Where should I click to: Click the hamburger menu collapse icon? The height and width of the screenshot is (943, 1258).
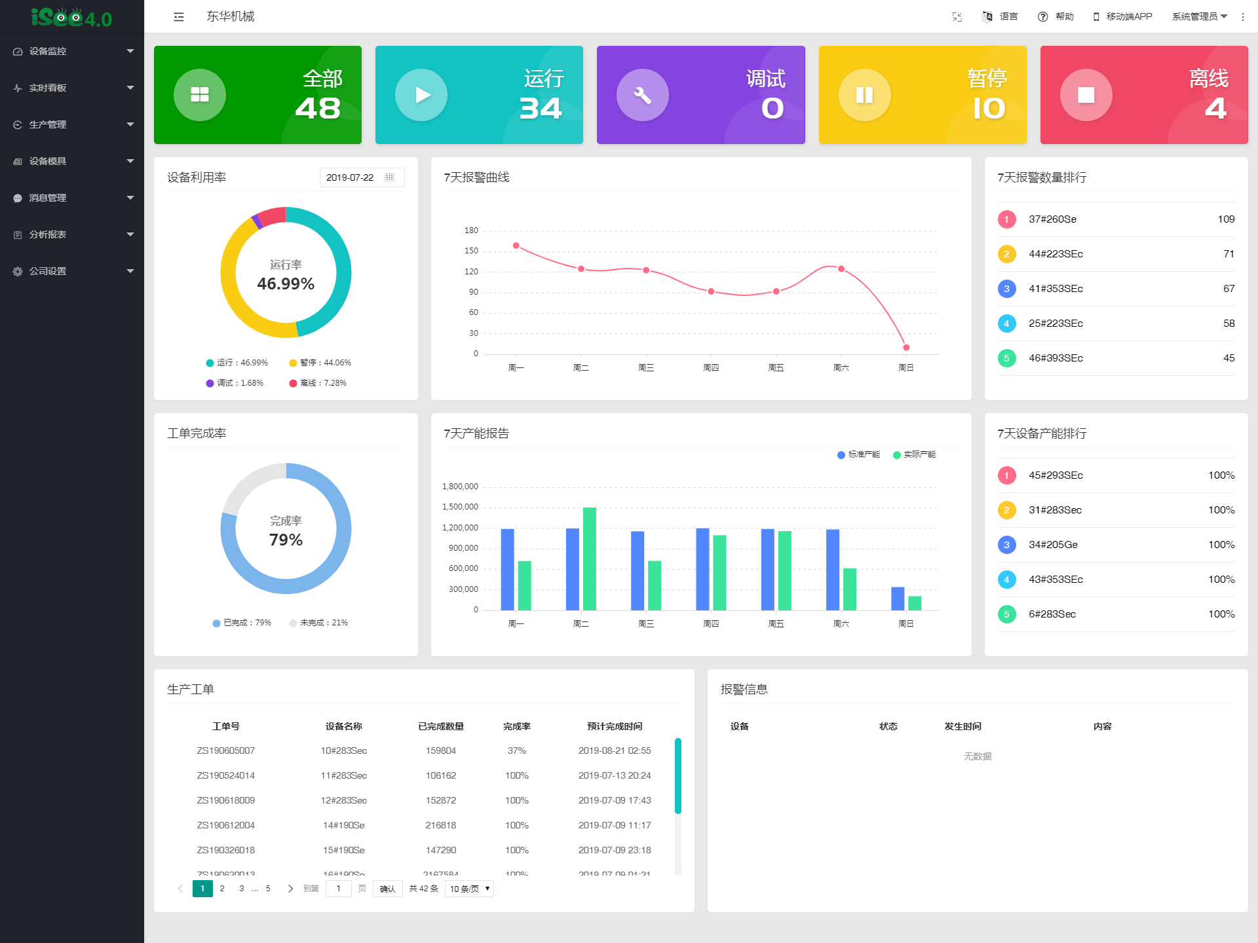point(178,17)
